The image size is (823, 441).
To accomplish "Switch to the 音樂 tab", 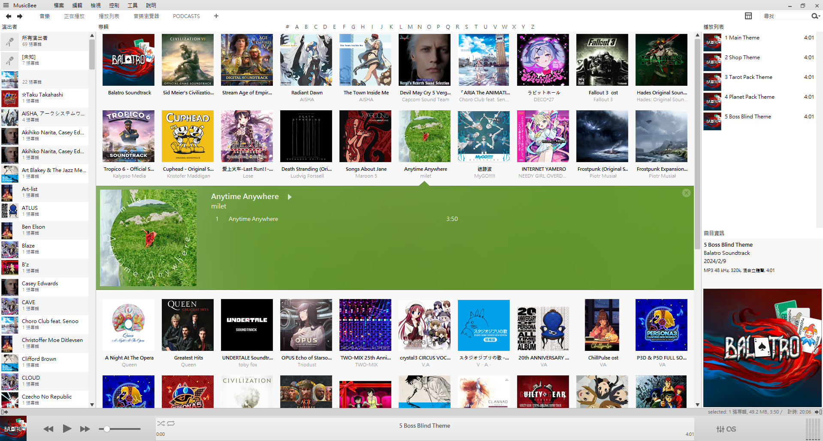I will (45, 16).
